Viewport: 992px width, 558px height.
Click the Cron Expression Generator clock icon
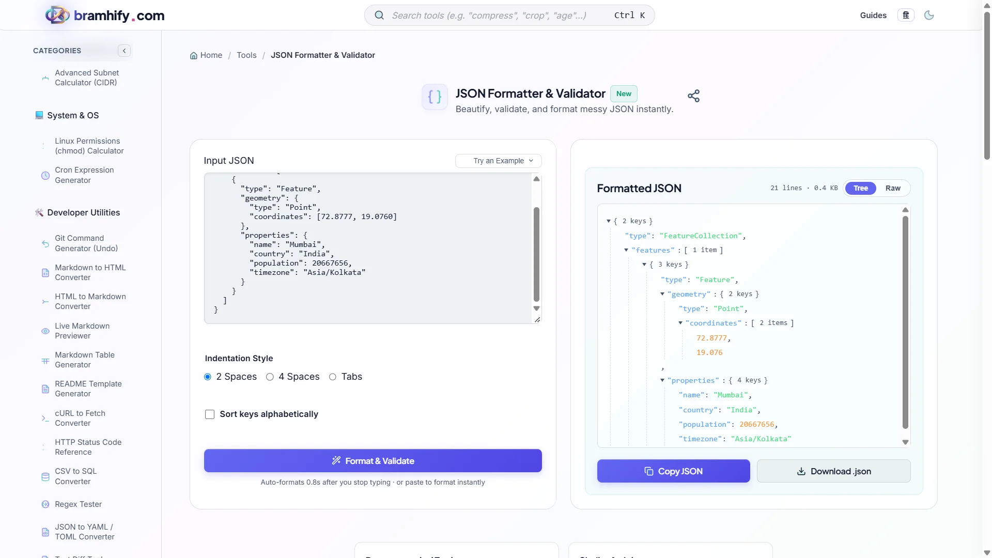(45, 176)
